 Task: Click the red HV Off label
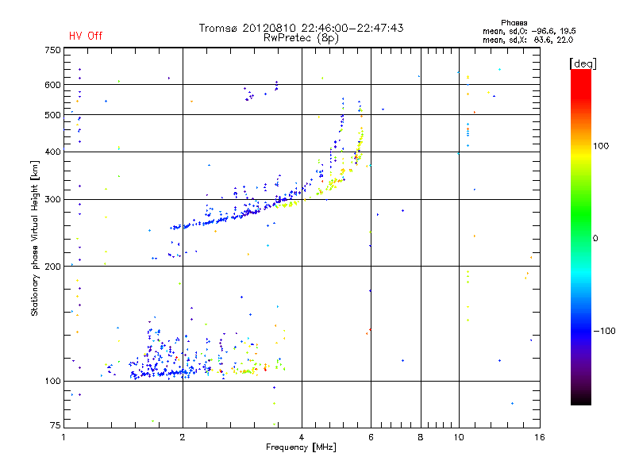(x=86, y=36)
